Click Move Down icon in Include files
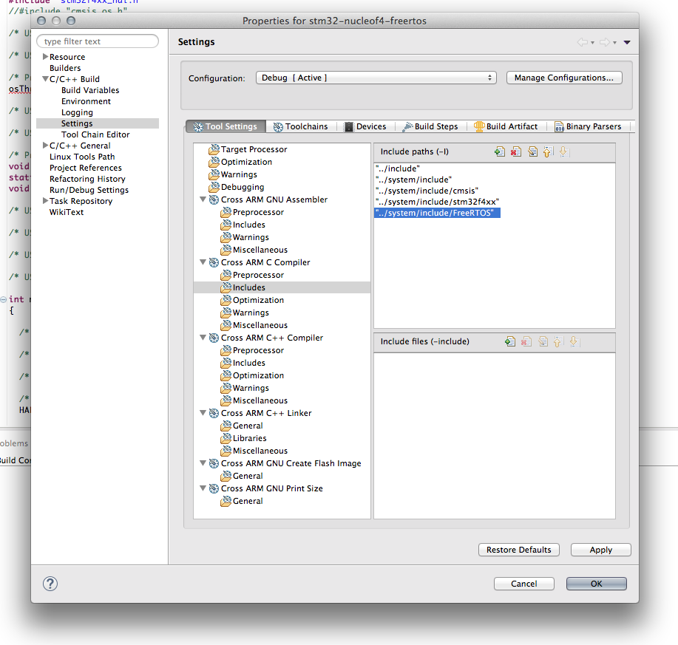Screen dimensions: 678x645 point(574,342)
